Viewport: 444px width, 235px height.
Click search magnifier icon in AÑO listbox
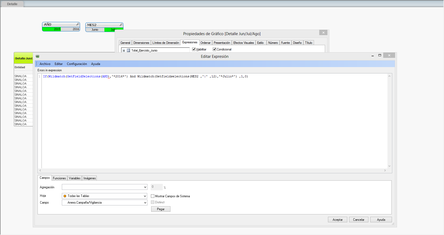[78, 24]
